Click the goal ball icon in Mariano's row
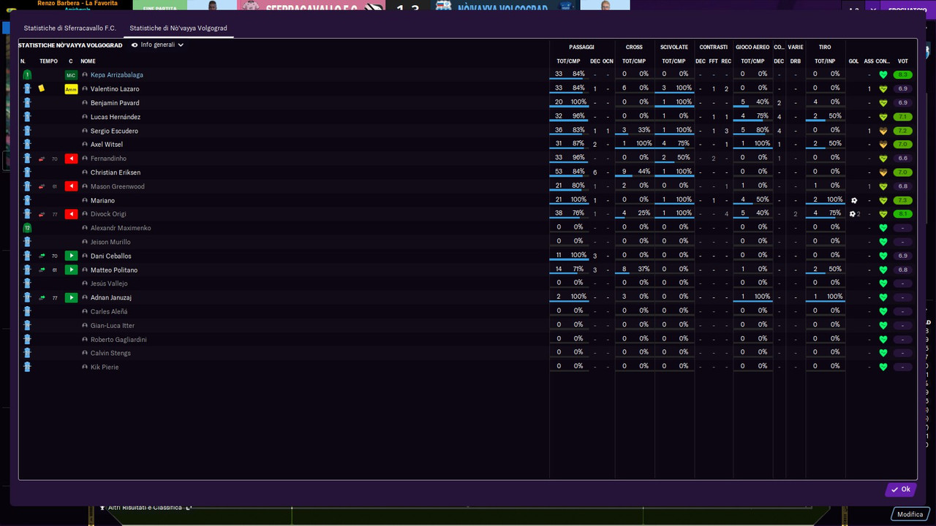Screen dimensions: 936x526 (854, 200)
